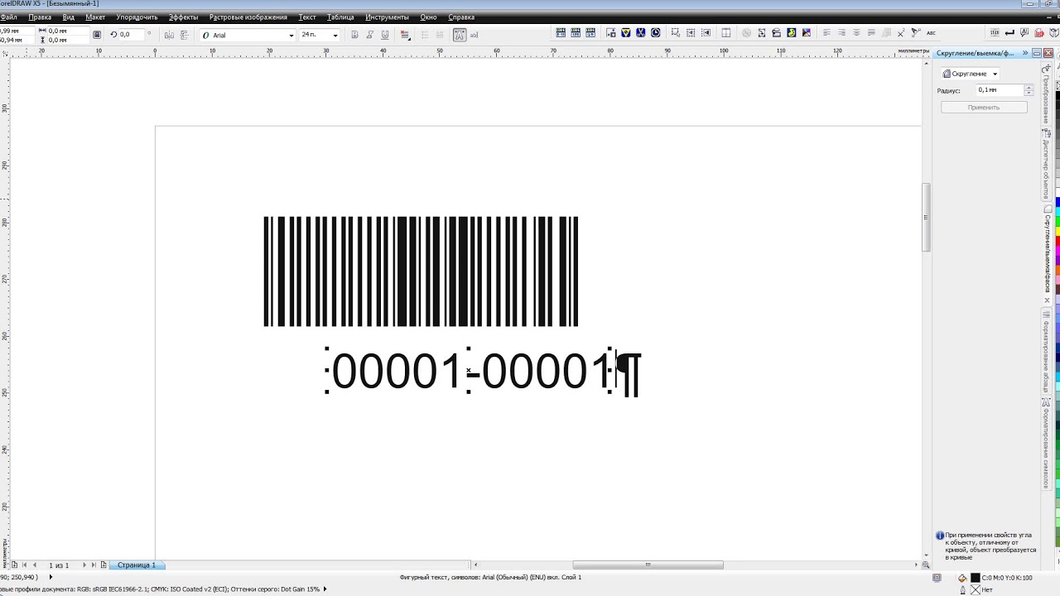This screenshot has width=1060, height=596.
Task: Open the text alignment options
Action: [405, 35]
